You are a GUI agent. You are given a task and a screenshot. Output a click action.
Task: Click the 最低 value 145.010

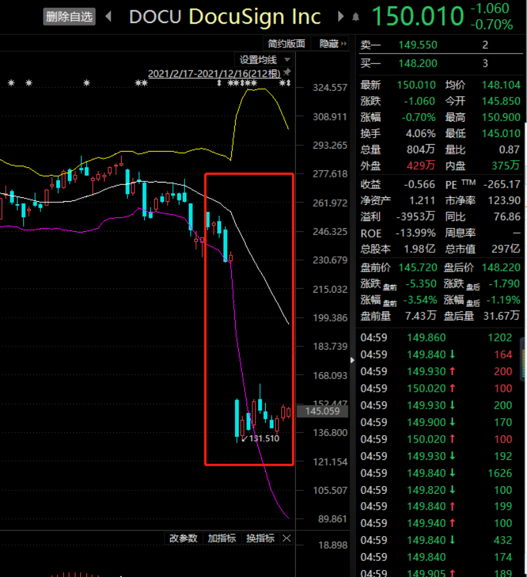click(x=501, y=134)
